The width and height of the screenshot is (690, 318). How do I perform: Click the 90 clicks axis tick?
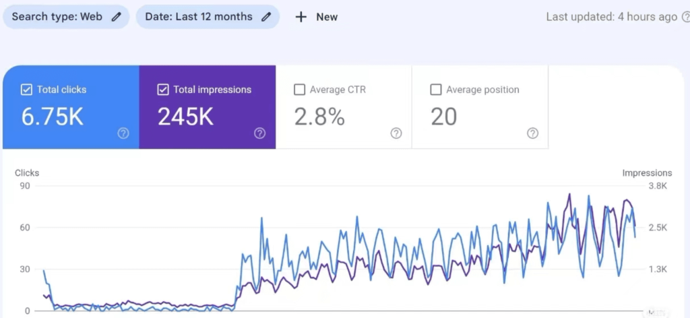(x=25, y=186)
